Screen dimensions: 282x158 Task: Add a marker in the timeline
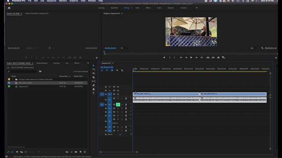117,70
